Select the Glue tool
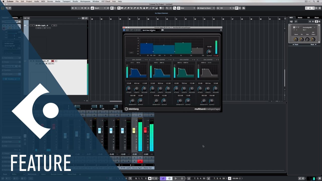This screenshot has width=322, height=181. pos(135,8)
